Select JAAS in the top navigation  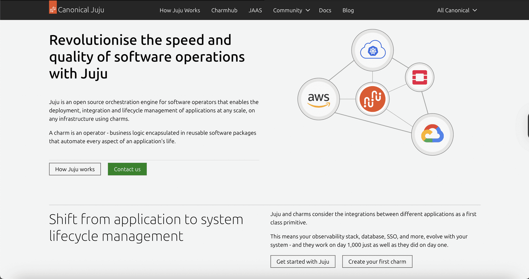pos(255,10)
